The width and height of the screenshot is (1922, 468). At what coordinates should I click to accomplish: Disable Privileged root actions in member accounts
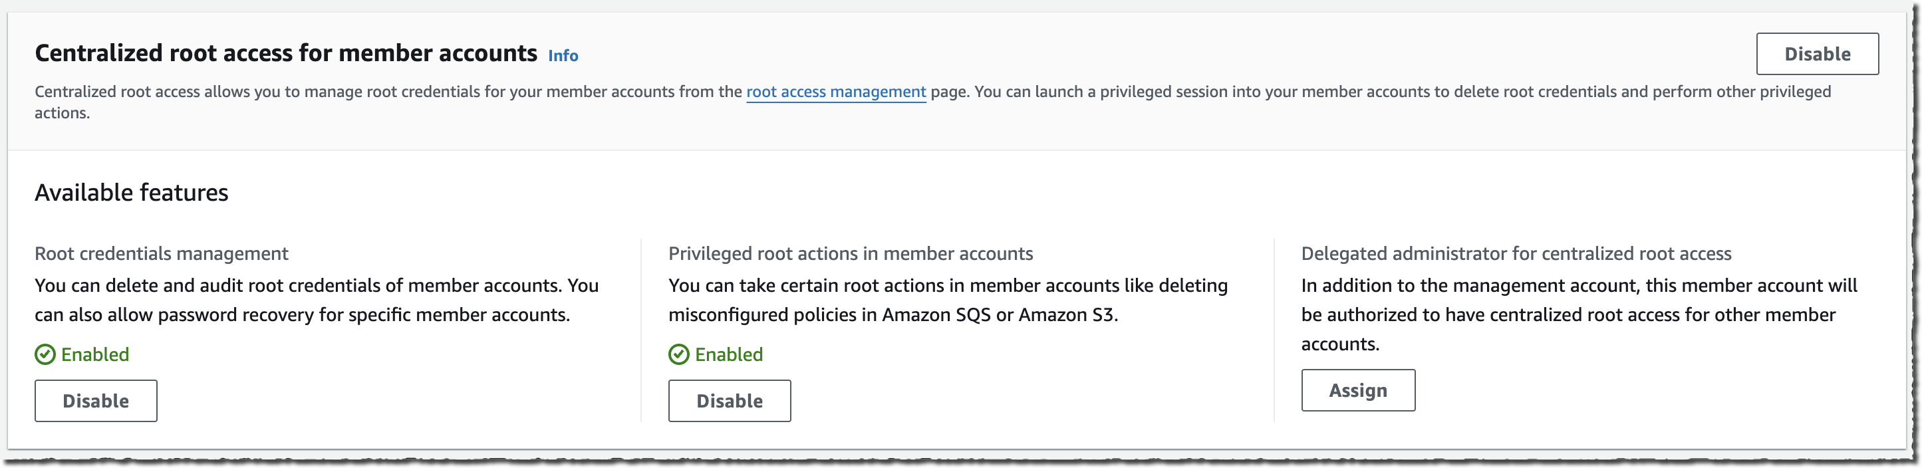[729, 401]
